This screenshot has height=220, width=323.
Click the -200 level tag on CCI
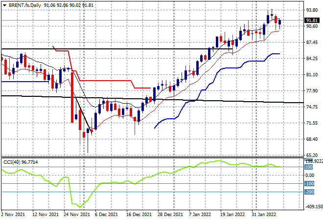pyautogui.click(x=309, y=192)
